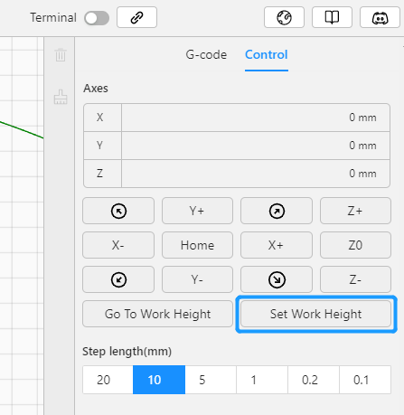Click the brush clear icon in sidebar
The image size is (404, 415).
(61, 97)
